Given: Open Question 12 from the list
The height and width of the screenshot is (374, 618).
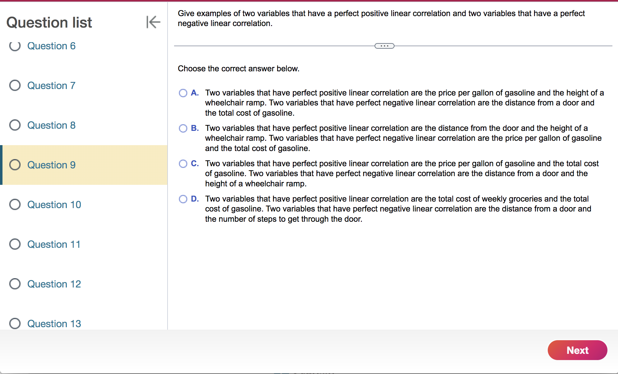Looking at the screenshot, I should pyautogui.click(x=54, y=284).
